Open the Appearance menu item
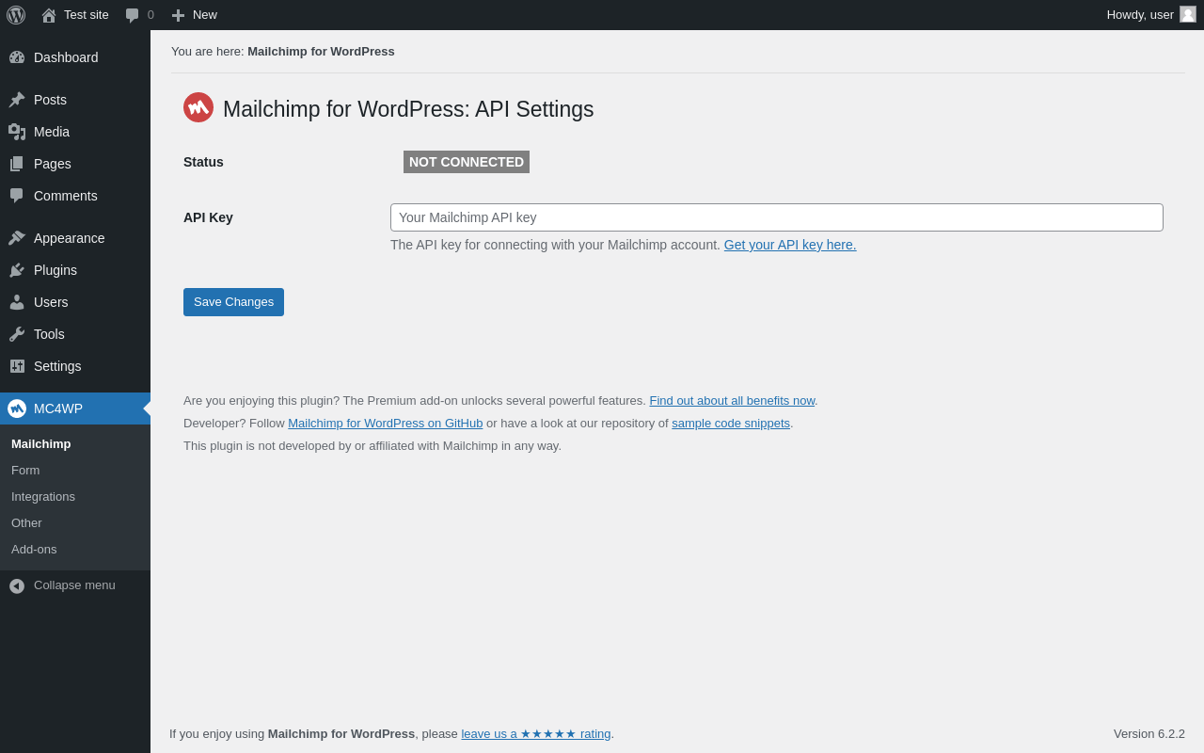This screenshot has width=1204, height=753. (69, 238)
